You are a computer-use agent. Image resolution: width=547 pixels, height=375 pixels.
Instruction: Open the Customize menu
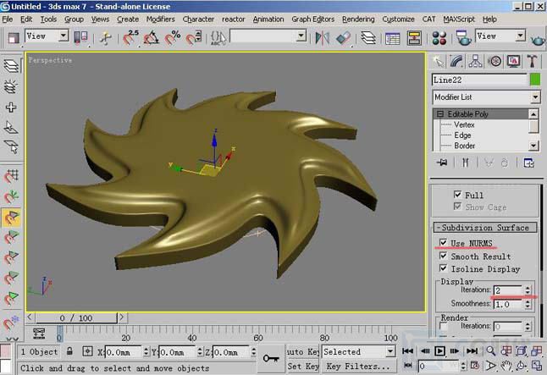coord(398,19)
